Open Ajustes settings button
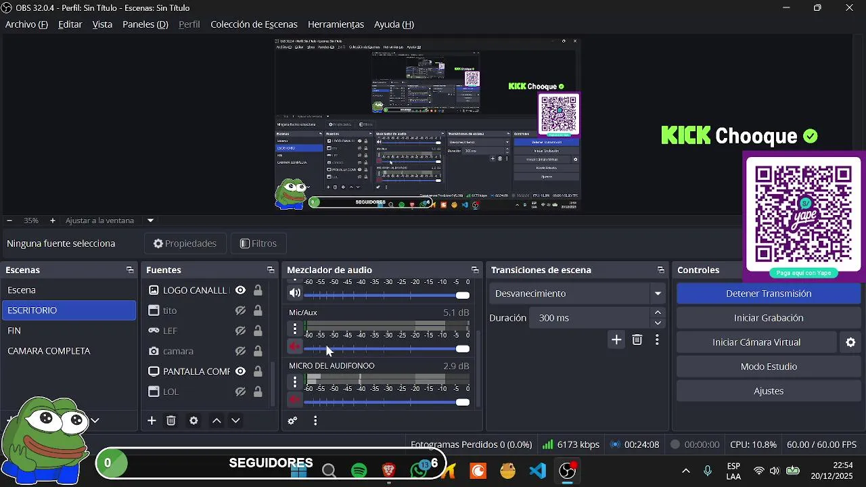The height and width of the screenshot is (487, 866). pyautogui.click(x=769, y=391)
